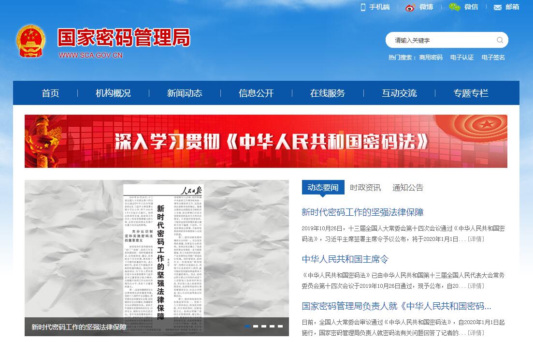Open the Weibo icon link
The image size is (533, 342).
click(x=410, y=7)
